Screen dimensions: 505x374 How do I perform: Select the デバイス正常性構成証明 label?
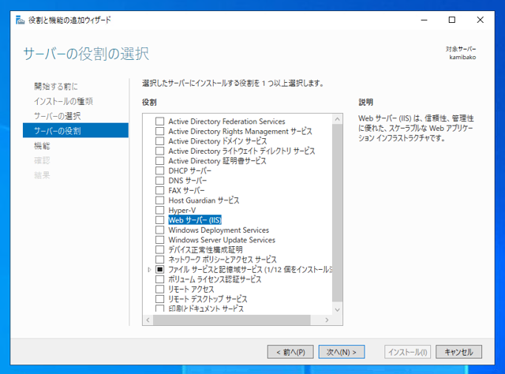(205, 249)
